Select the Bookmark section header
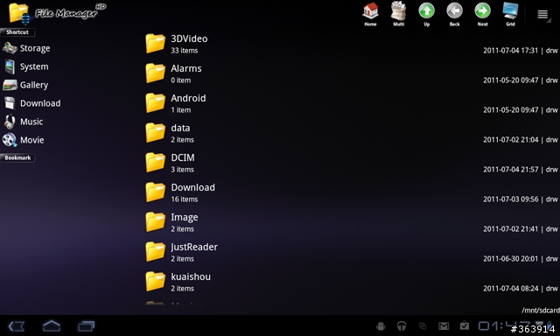This screenshot has width=560, height=336. (17, 157)
